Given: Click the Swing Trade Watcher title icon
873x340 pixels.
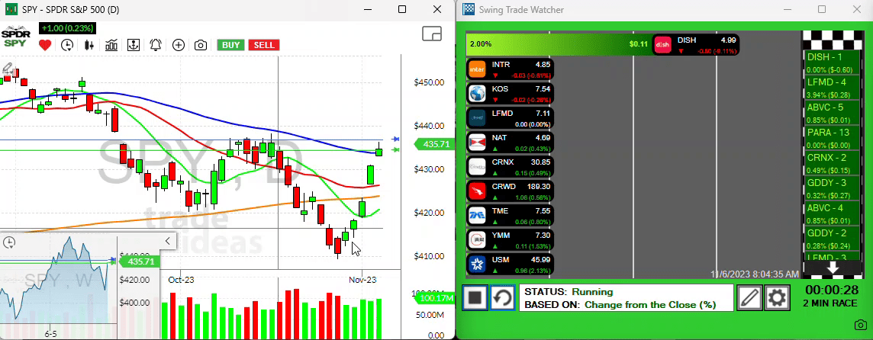Looking at the screenshot, I should point(470,9).
